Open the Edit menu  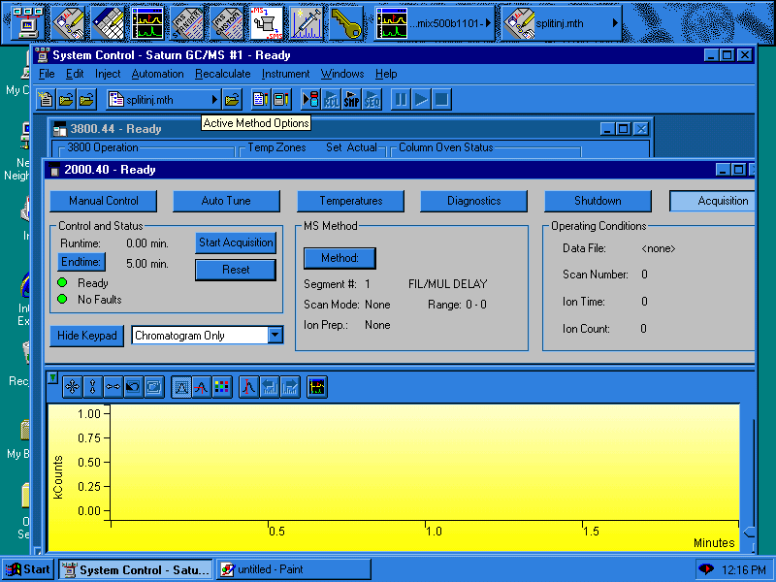(75, 75)
